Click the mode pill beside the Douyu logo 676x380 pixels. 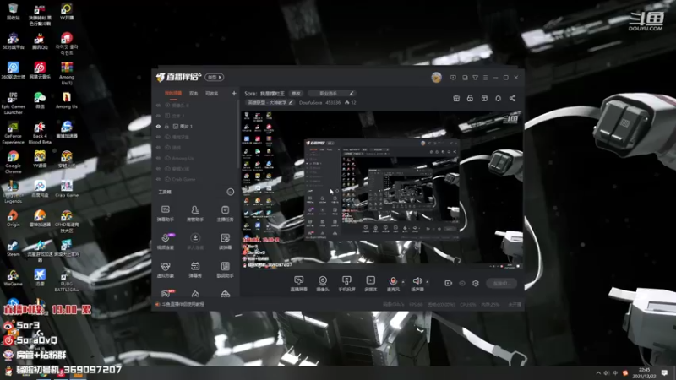(x=215, y=77)
